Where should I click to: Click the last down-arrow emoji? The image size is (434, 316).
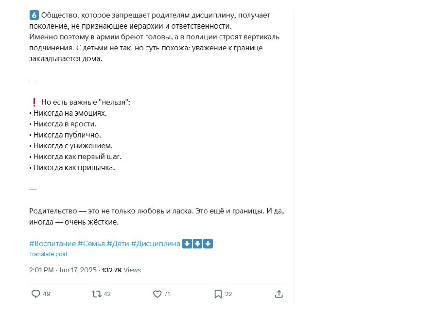[x=208, y=244]
